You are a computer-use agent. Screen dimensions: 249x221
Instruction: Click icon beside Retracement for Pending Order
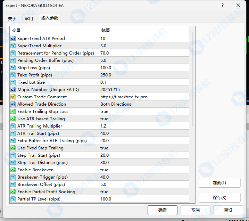click(13, 53)
